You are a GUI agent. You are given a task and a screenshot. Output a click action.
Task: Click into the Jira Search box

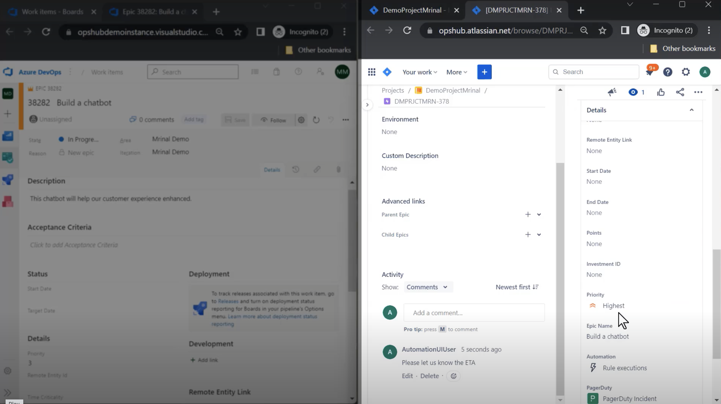coord(594,72)
